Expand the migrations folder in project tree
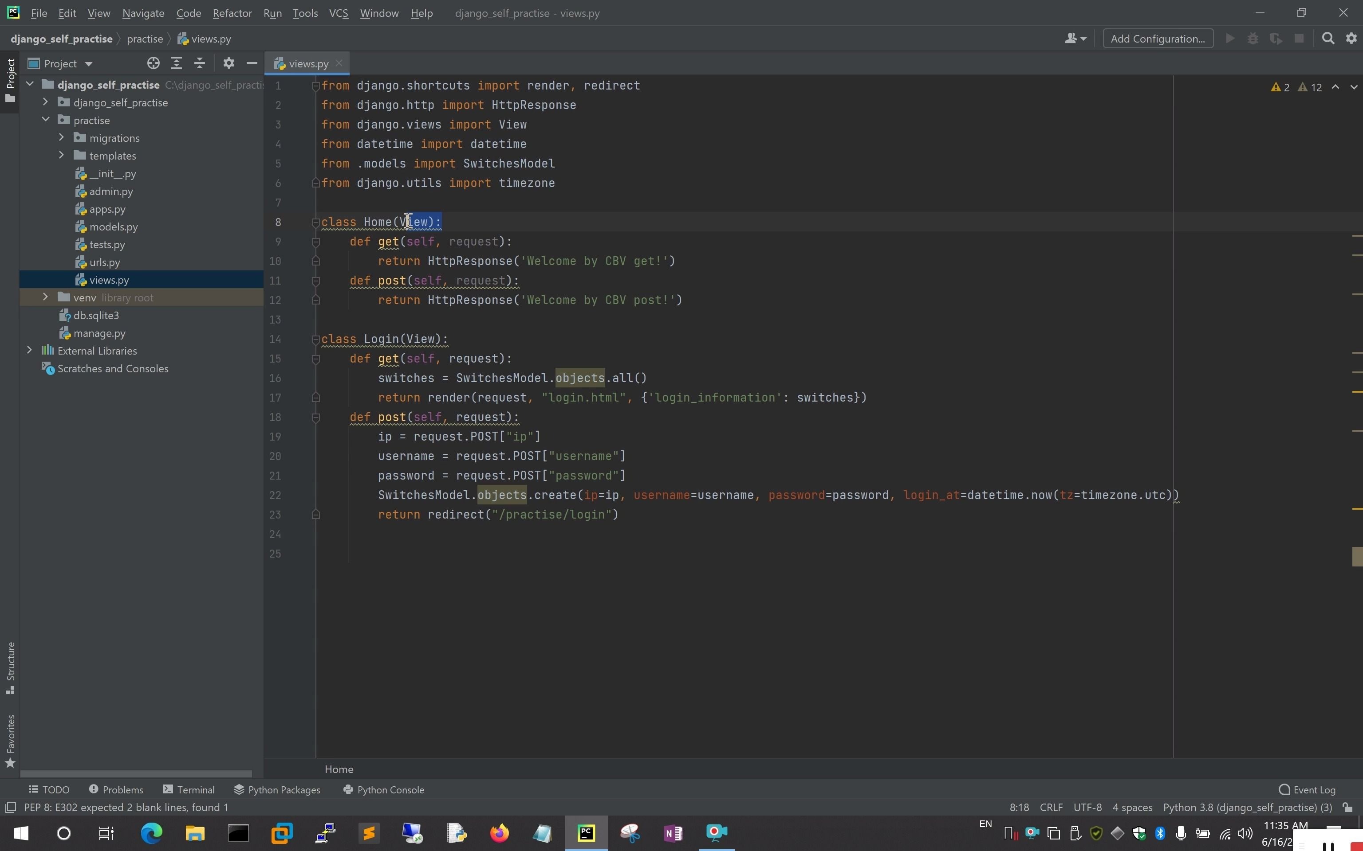 (62, 137)
